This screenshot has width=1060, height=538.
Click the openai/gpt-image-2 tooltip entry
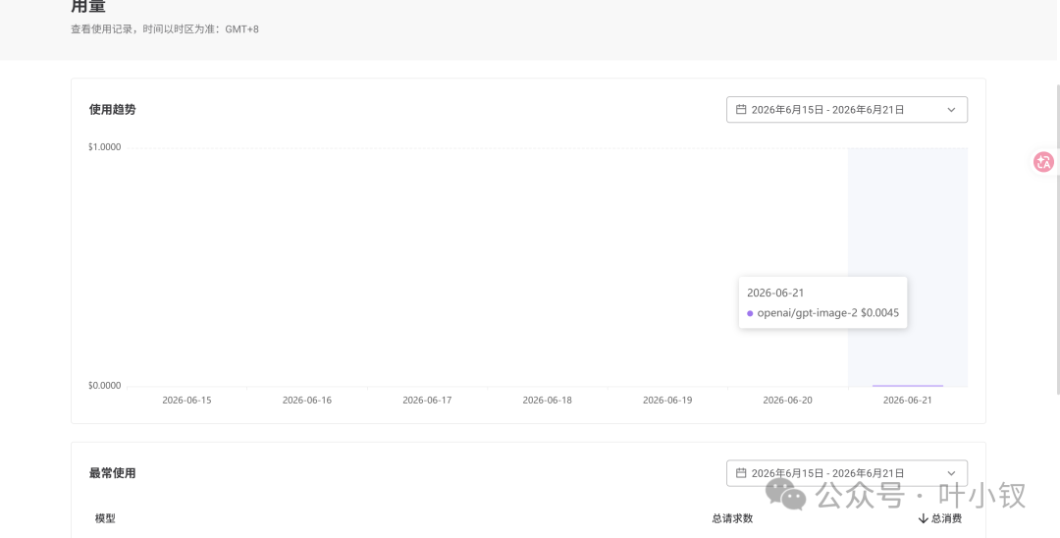[822, 313]
